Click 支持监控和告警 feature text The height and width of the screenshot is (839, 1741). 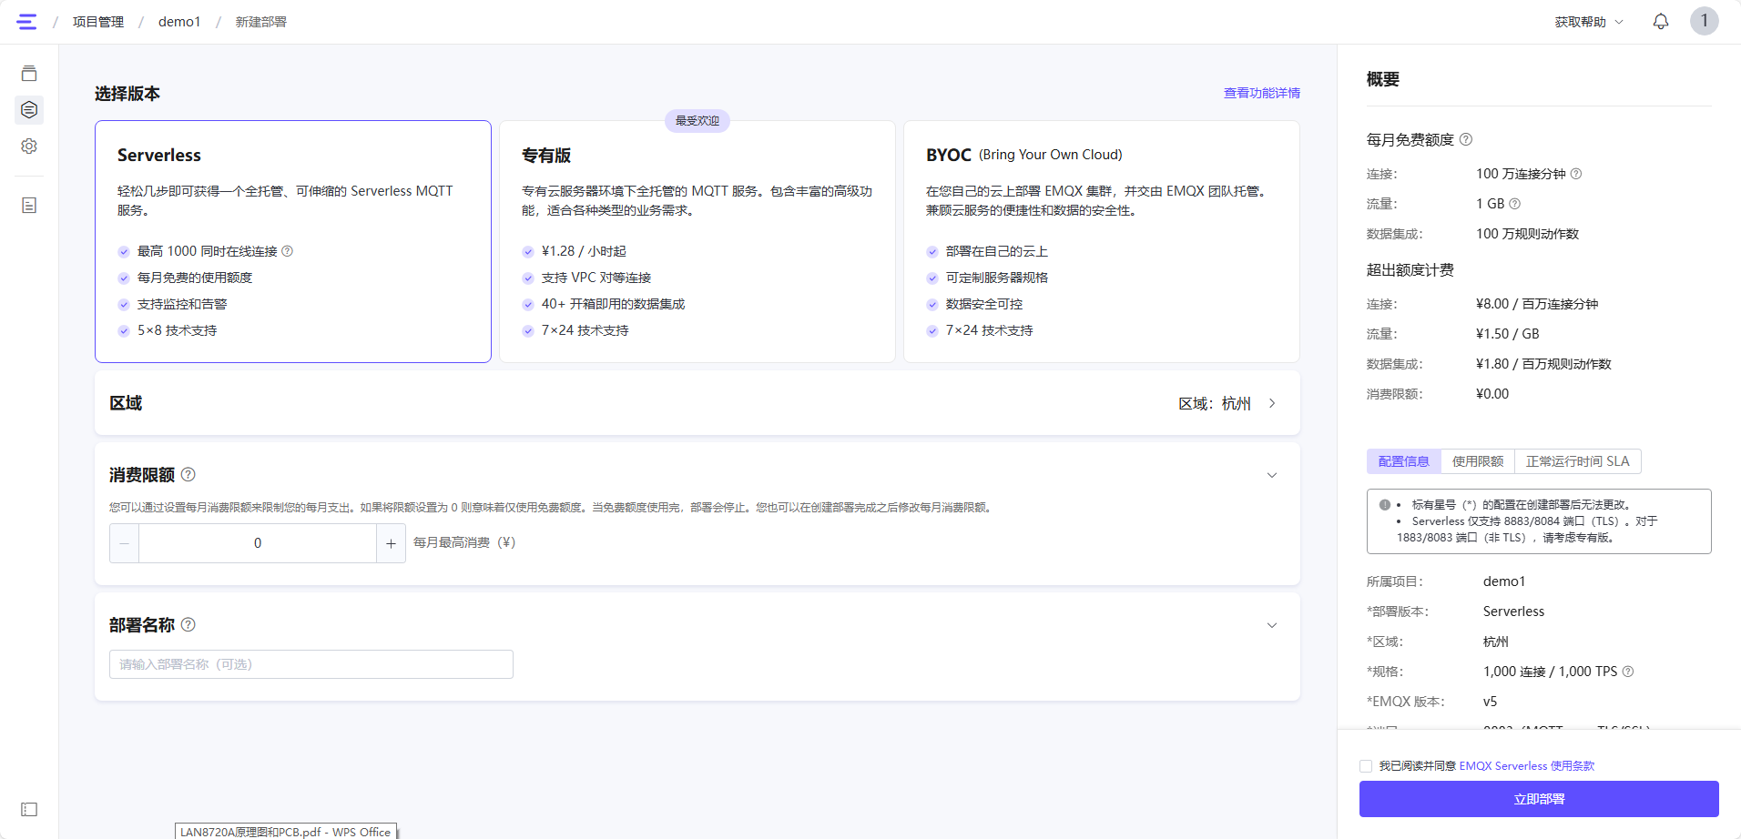(182, 304)
